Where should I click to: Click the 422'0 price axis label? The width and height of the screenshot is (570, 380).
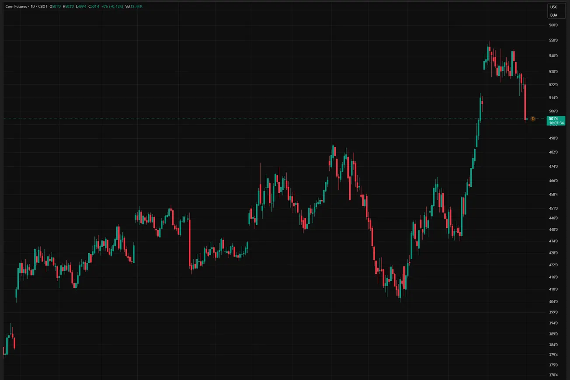click(553, 265)
